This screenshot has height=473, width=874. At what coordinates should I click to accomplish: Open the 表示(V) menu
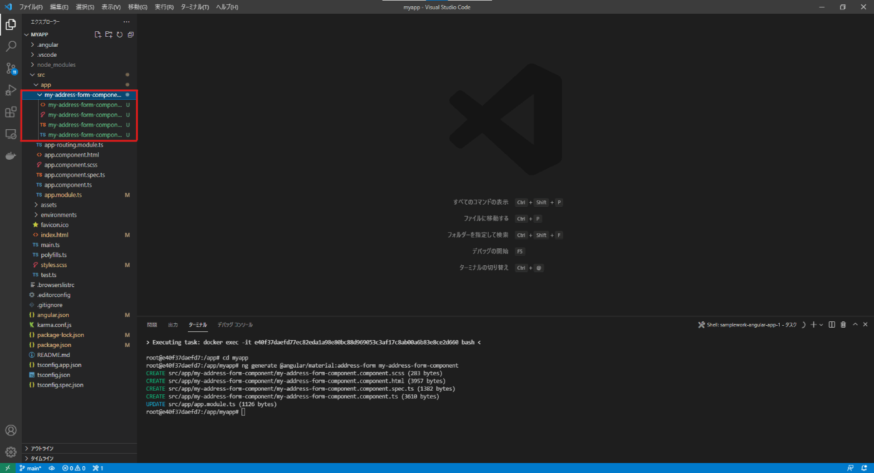tap(111, 7)
